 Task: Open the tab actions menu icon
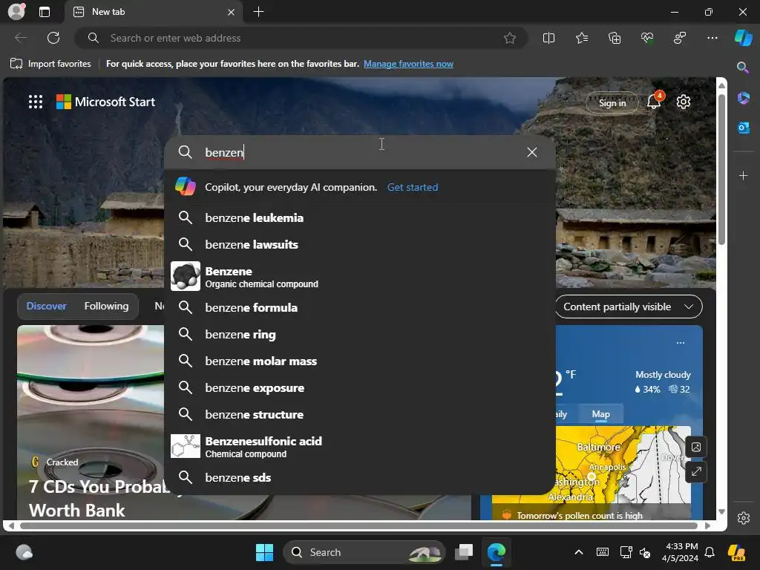(45, 12)
